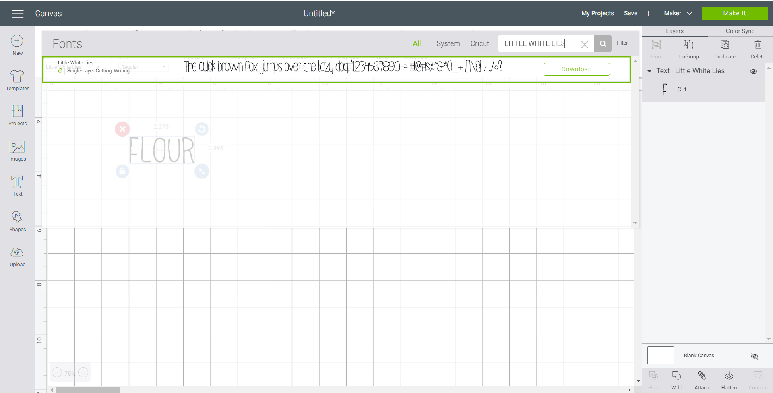
Task: Switch to the Layers tab
Action: 675,31
